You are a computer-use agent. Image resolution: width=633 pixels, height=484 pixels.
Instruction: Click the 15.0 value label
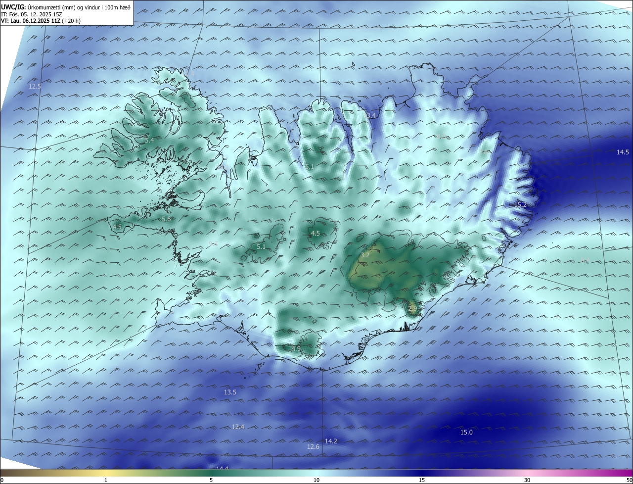tap(466, 432)
